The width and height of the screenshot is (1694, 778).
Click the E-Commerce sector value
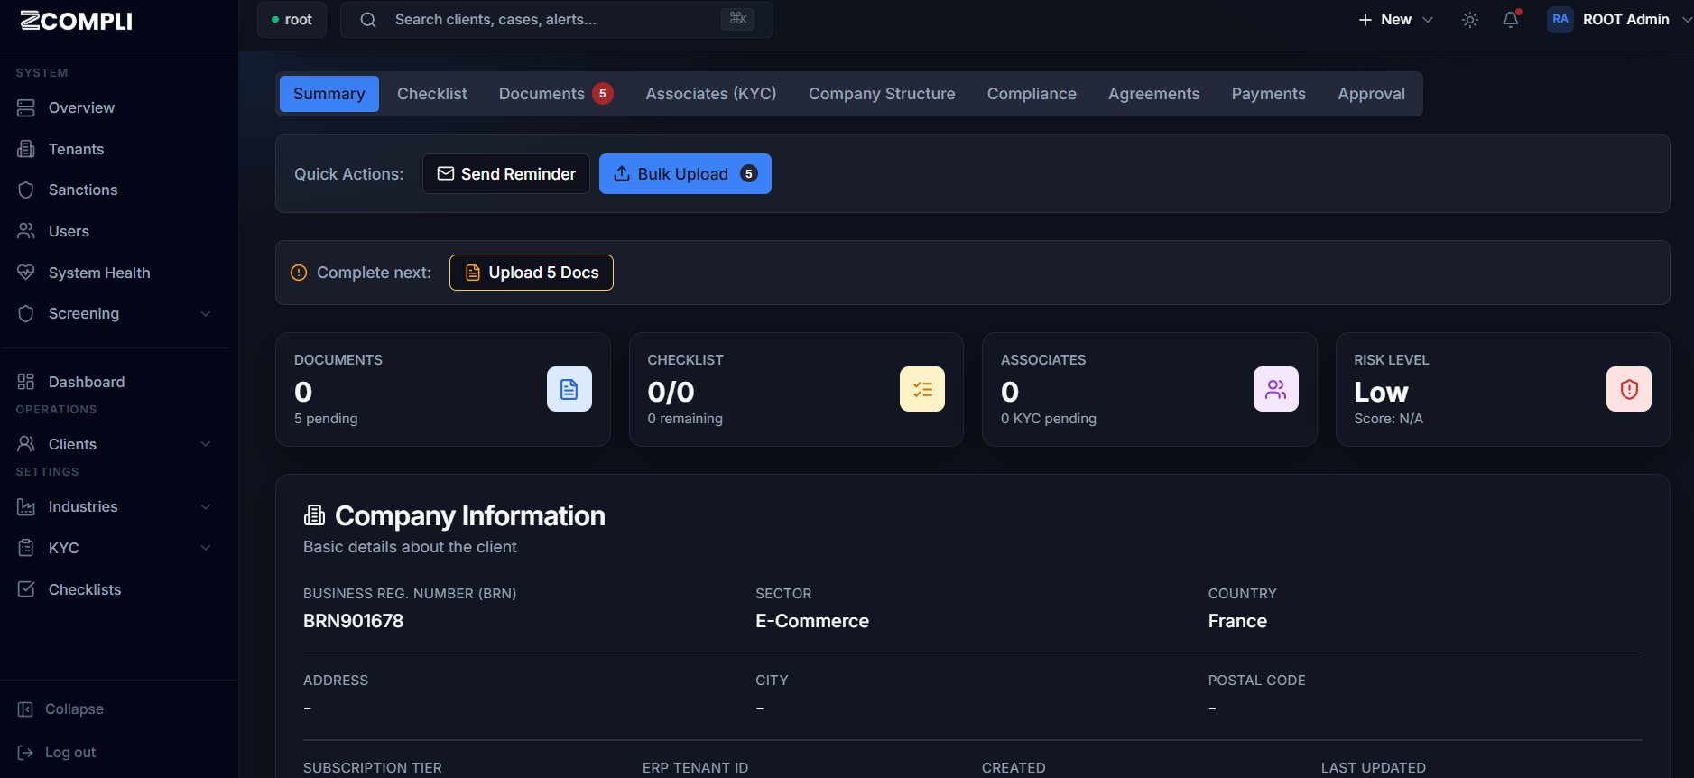click(x=812, y=621)
